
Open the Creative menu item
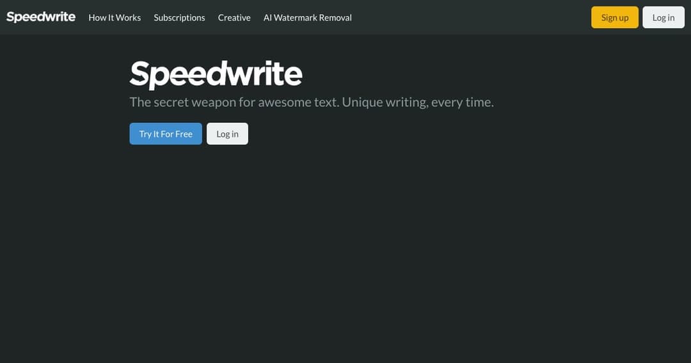(x=234, y=18)
